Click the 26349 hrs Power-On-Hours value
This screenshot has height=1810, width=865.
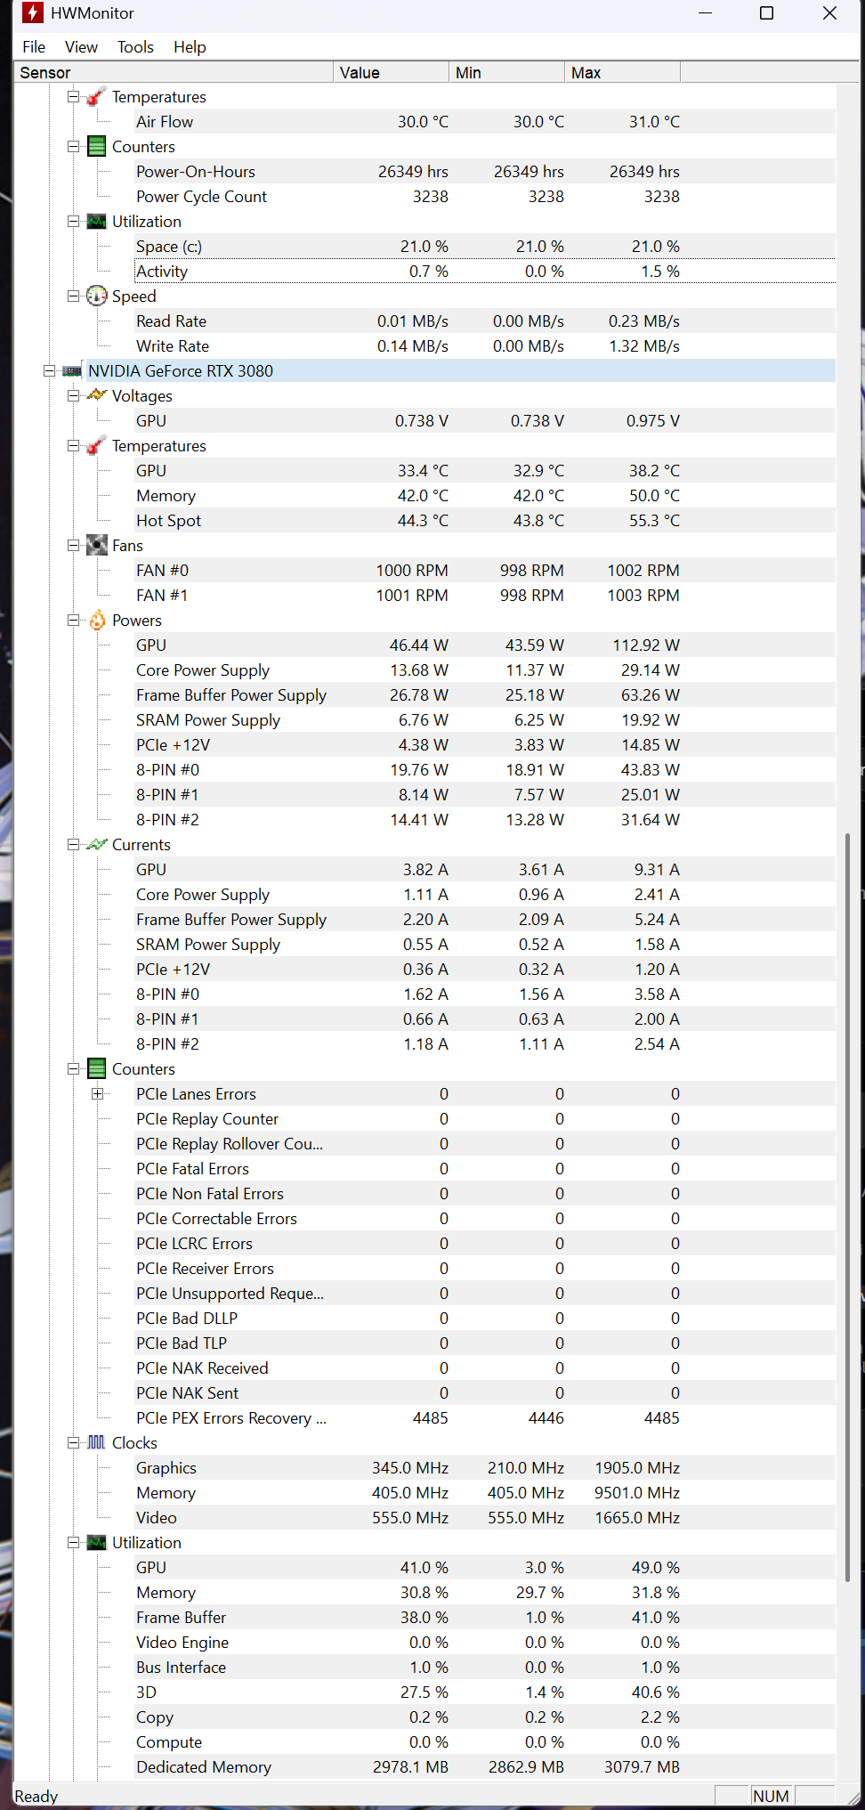[413, 172]
